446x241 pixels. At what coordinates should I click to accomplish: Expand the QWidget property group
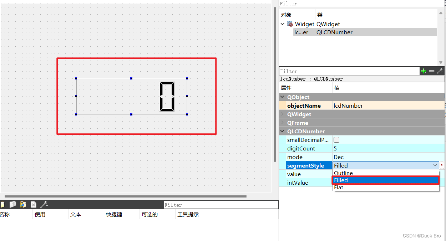282,114
